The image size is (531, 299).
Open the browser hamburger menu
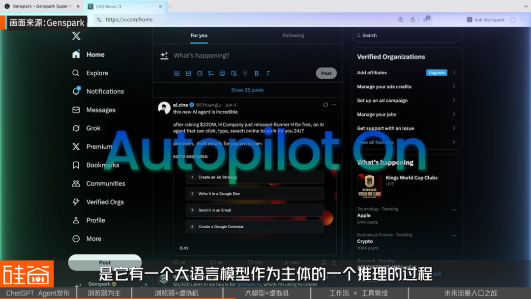(524, 20)
